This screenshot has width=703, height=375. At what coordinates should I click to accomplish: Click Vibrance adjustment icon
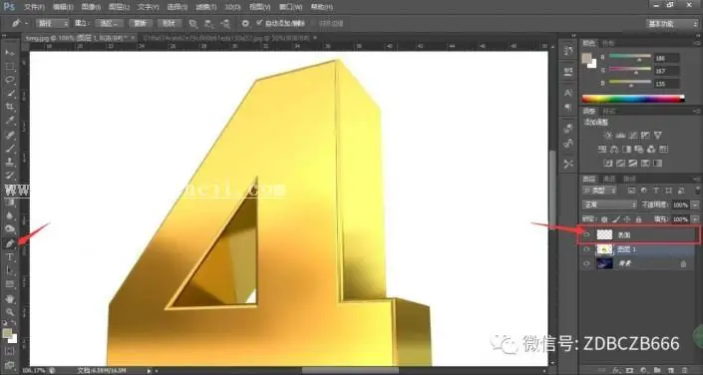[x=658, y=135]
